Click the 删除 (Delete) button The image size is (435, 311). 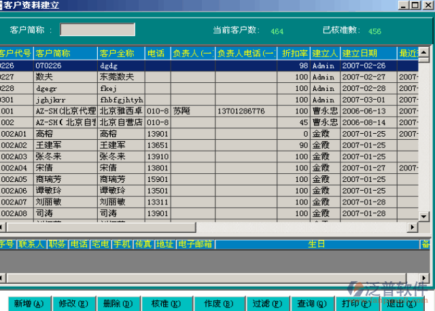coord(118,304)
